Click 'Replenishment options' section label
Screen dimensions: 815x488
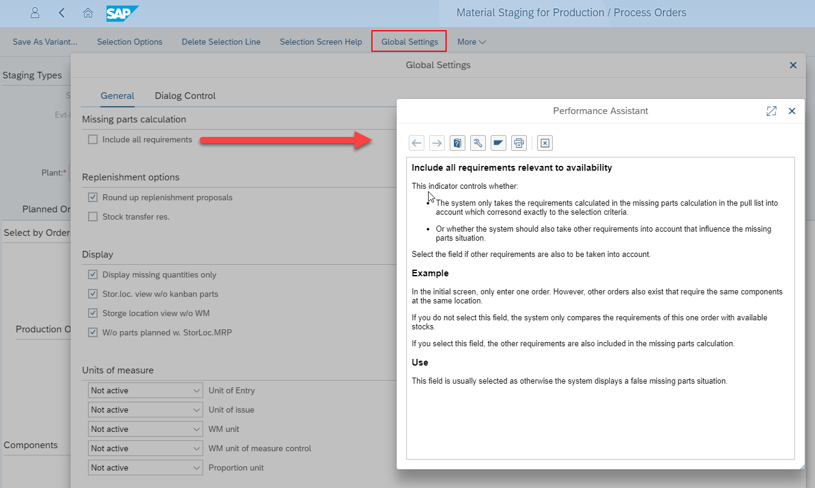131,177
